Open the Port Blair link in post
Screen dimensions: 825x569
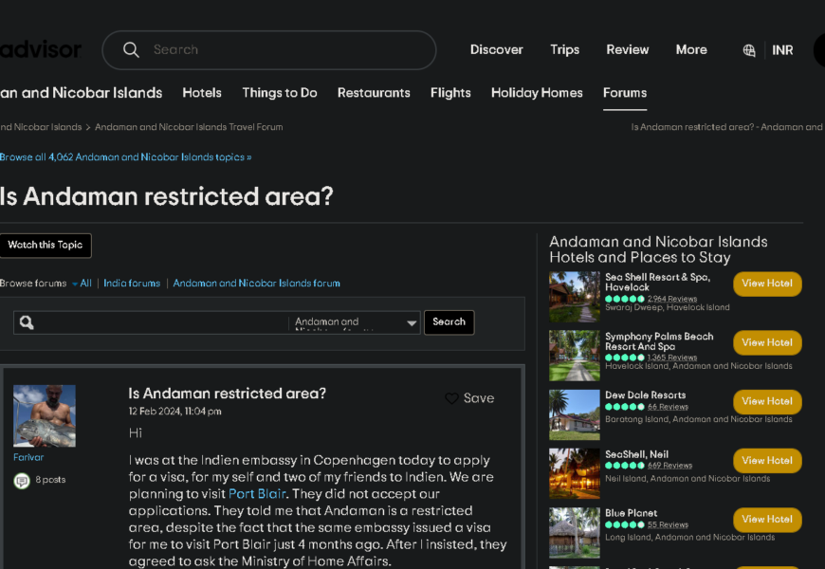click(257, 494)
